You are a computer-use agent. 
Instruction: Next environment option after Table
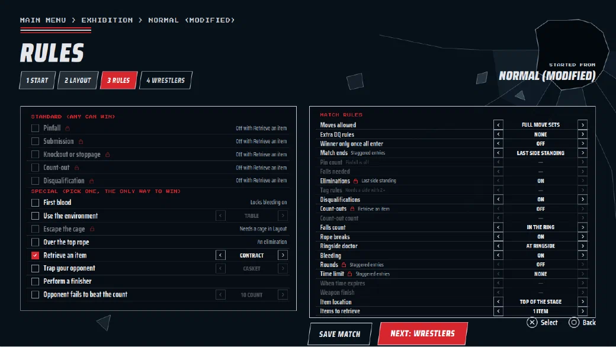click(283, 216)
